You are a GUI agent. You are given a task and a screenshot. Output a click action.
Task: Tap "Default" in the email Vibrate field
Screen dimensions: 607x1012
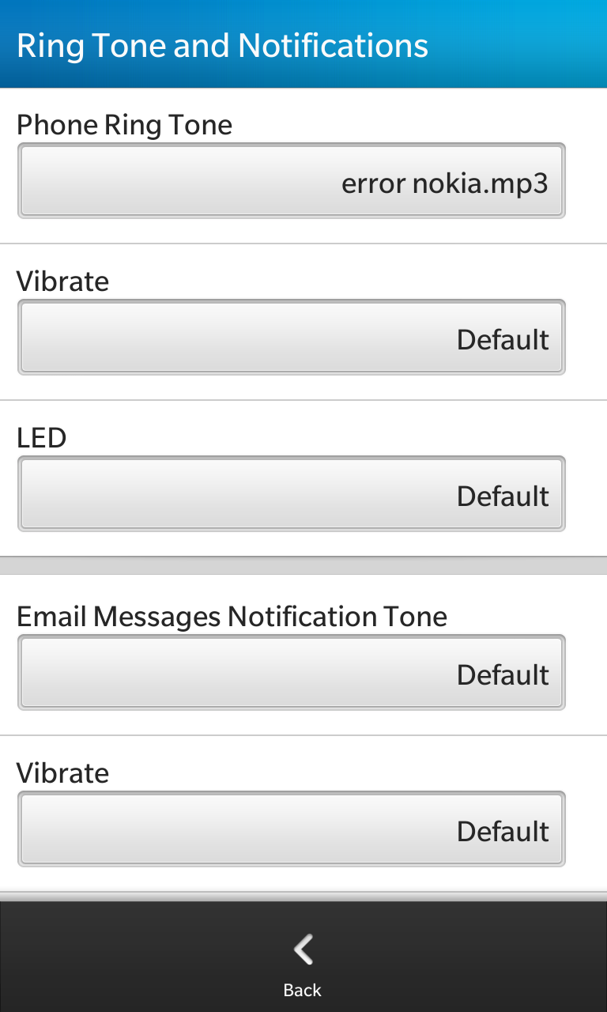[503, 832]
